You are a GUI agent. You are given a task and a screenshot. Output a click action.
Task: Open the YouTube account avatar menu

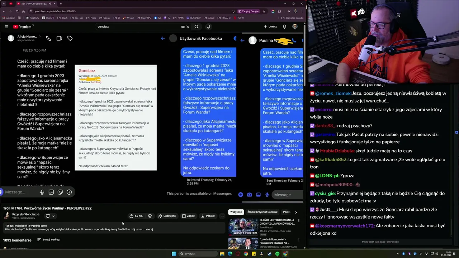[295, 27]
